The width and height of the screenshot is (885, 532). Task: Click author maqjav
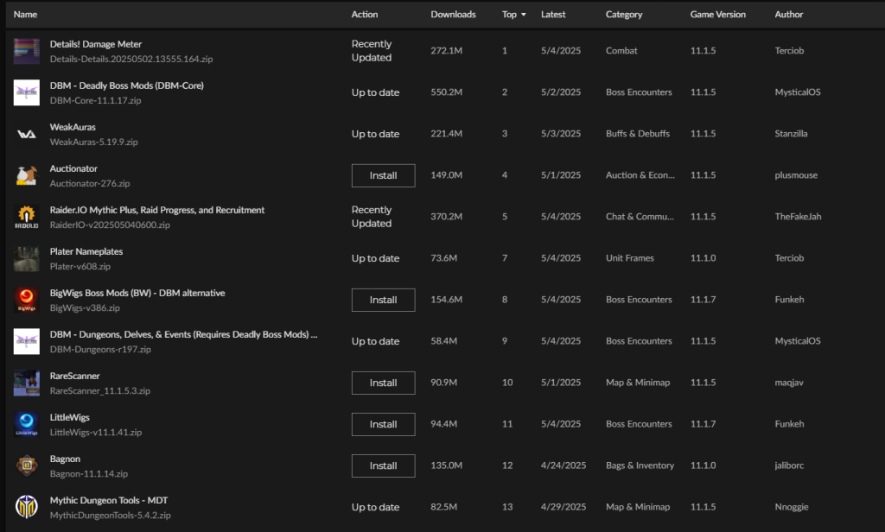click(789, 383)
